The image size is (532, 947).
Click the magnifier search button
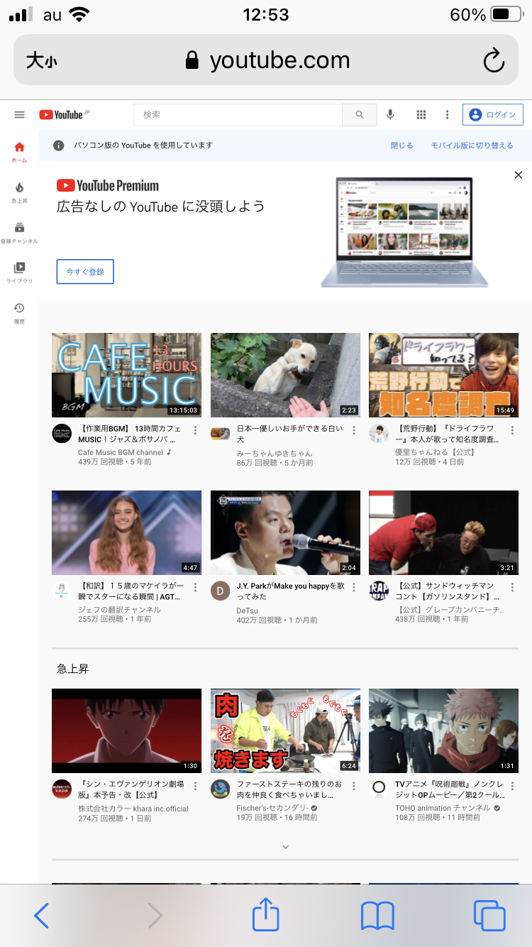coord(360,115)
